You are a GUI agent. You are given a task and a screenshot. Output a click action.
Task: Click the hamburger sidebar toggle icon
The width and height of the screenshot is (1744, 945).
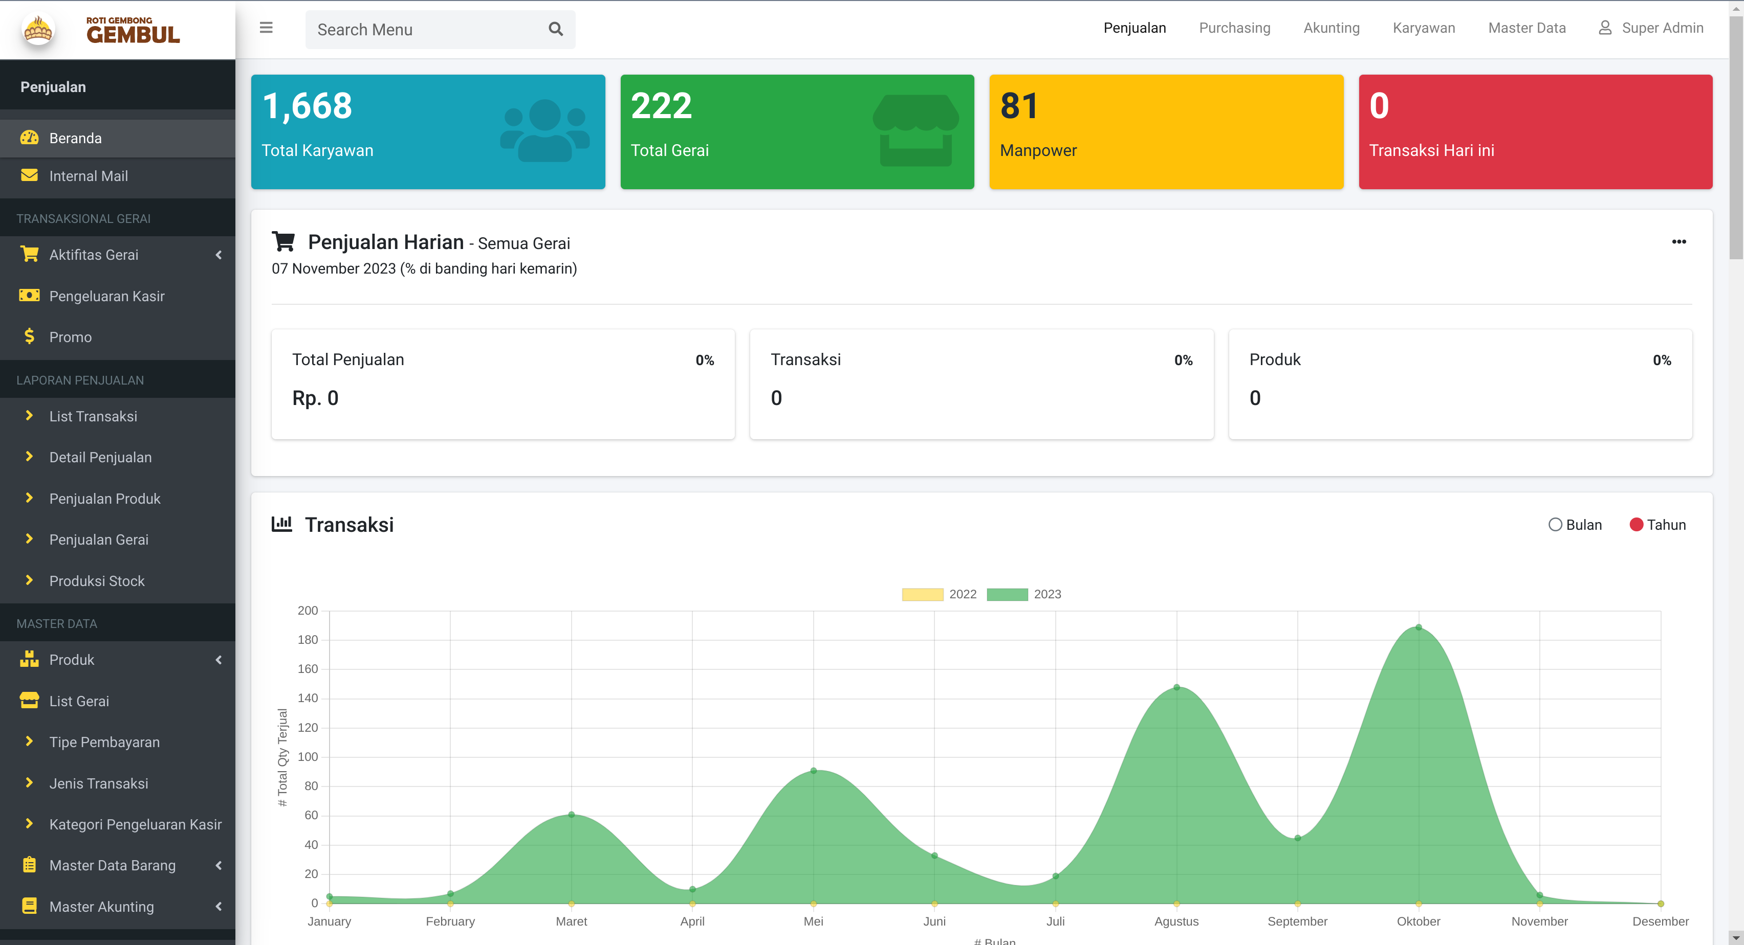[266, 28]
